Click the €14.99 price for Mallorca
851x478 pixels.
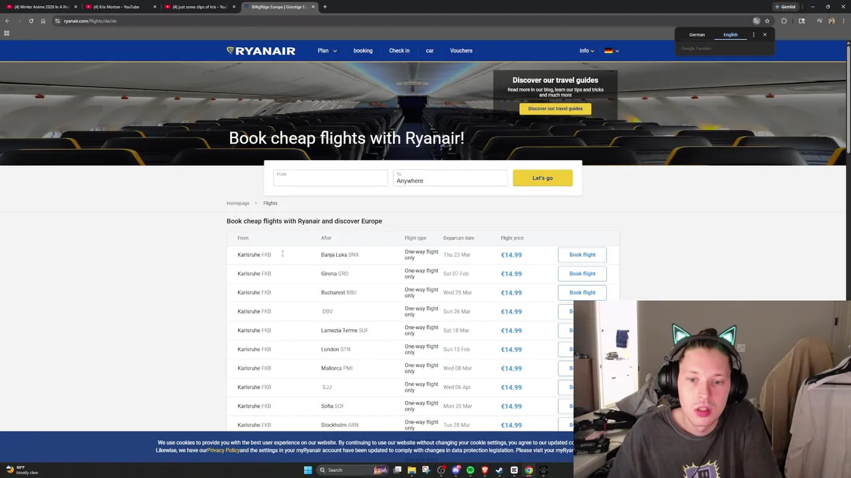pyautogui.click(x=511, y=368)
